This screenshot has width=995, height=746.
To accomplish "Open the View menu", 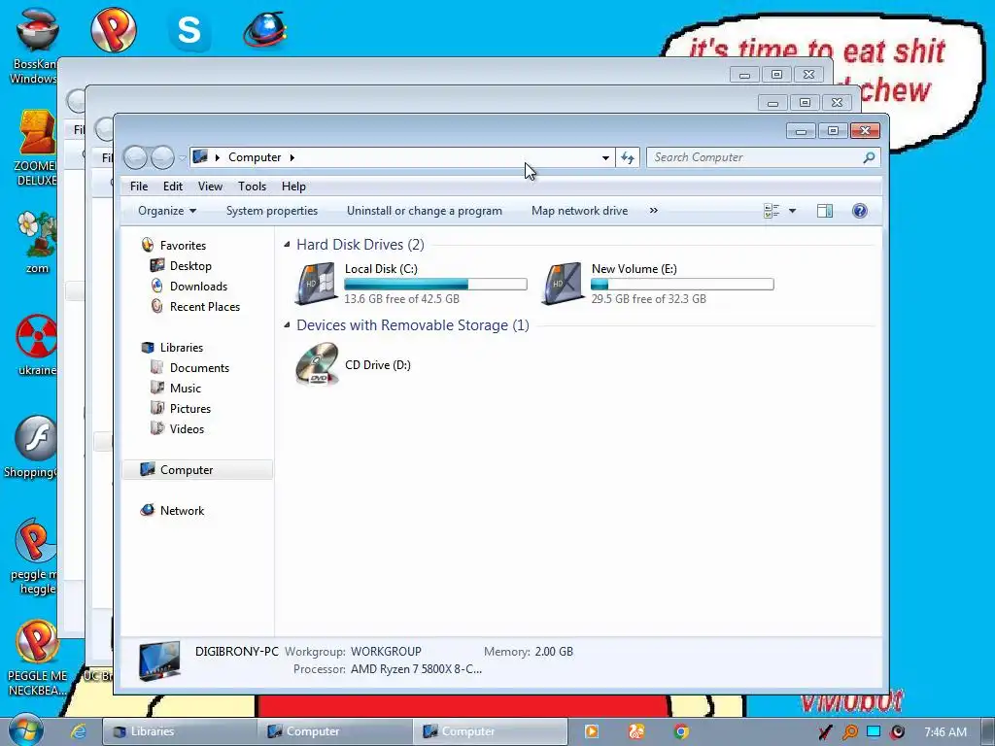I will (210, 186).
